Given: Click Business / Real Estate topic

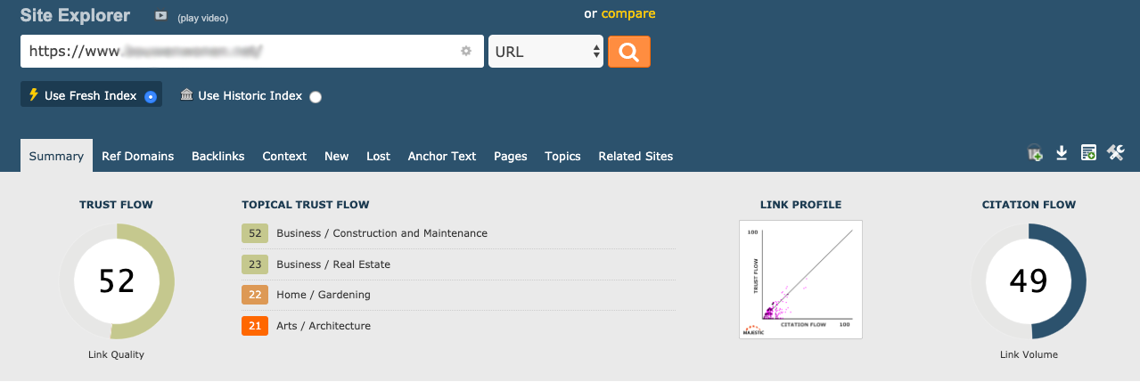Looking at the screenshot, I should pos(333,264).
